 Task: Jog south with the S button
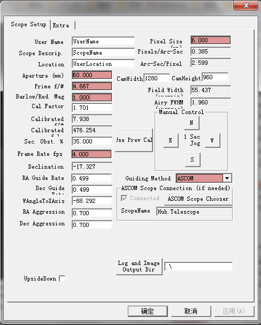click(x=193, y=160)
